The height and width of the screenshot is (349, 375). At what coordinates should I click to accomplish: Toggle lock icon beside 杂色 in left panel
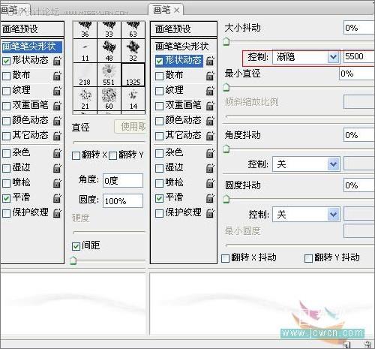tap(57, 153)
